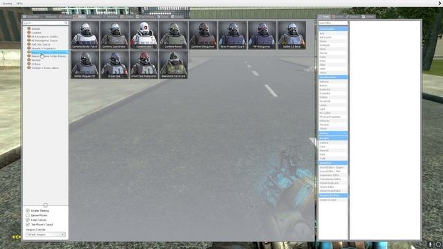The width and height of the screenshot is (443, 249).
Task: Switch to the Spawnlists tab
Action: click(31, 17)
